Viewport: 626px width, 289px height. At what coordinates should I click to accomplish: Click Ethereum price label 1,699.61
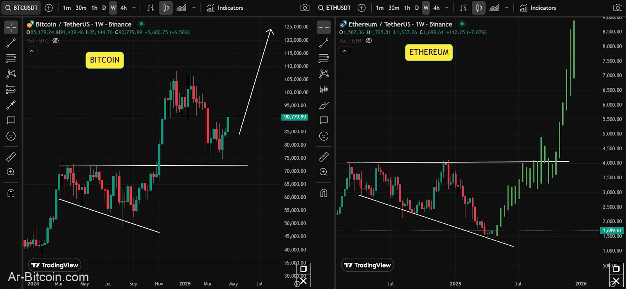612,231
